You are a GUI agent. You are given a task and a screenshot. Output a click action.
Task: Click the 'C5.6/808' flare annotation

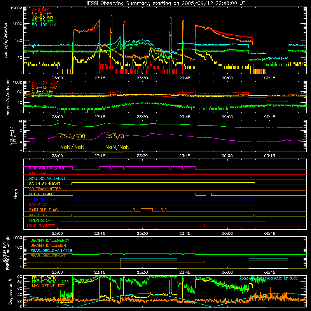72,136
